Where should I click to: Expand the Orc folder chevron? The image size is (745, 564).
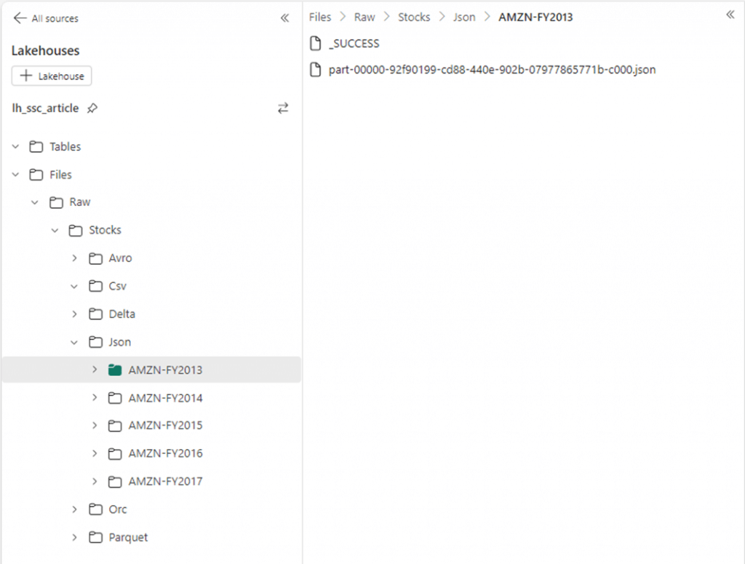pyautogui.click(x=75, y=509)
